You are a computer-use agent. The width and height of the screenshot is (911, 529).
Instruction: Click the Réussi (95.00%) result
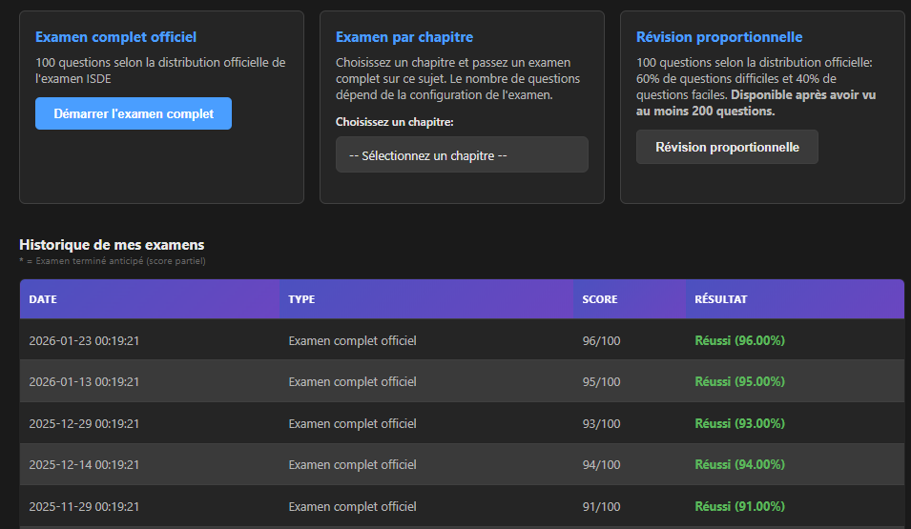click(739, 382)
